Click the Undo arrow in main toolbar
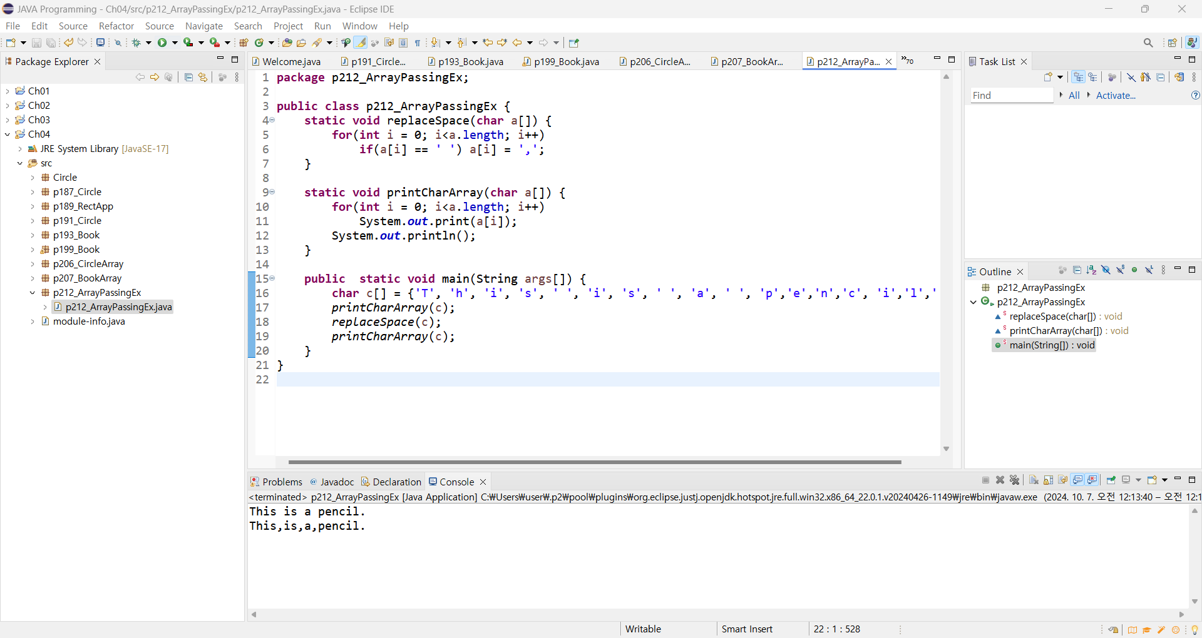Viewport: 1202px width, 638px height. pyautogui.click(x=68, y=43)
